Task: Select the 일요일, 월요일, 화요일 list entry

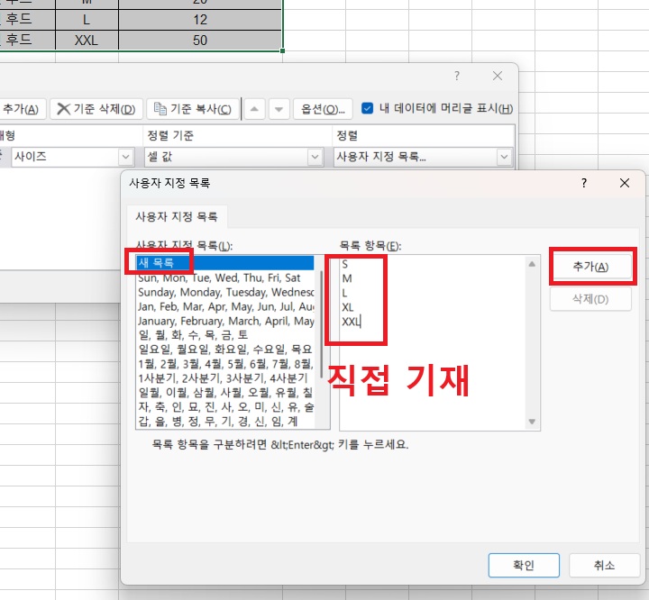Action: [x=224, y=350]
